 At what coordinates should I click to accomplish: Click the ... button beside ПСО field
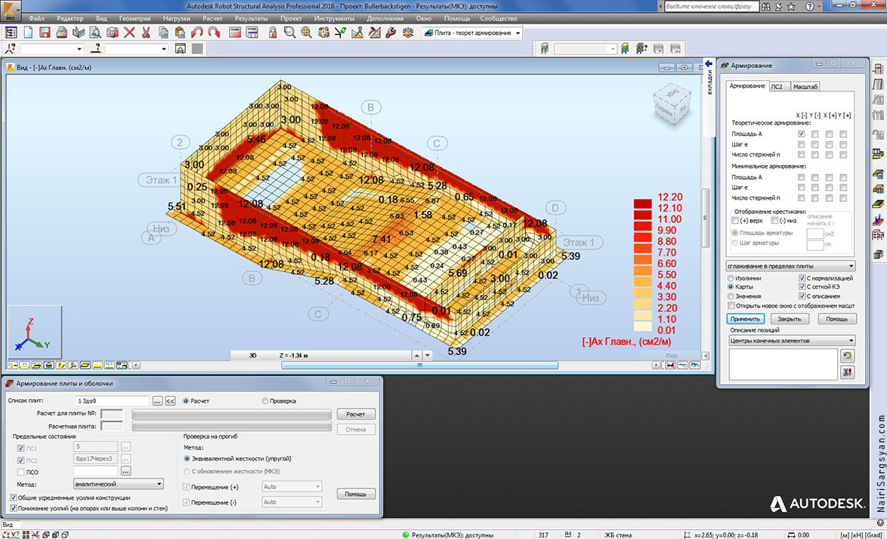125,472
